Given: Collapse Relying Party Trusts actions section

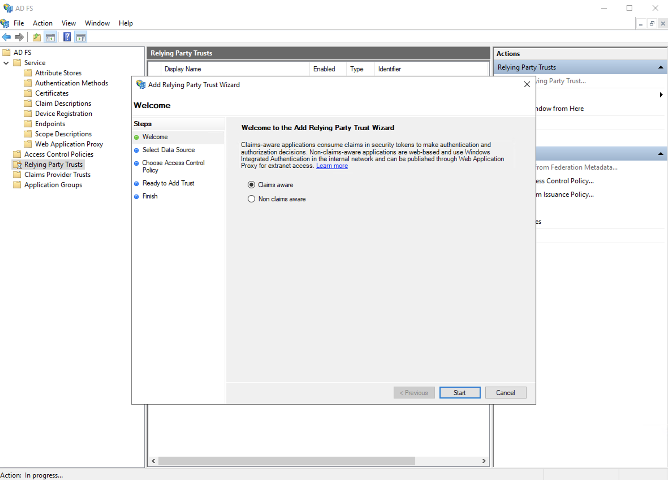Looking at the screenshot, I should [661, 67].
